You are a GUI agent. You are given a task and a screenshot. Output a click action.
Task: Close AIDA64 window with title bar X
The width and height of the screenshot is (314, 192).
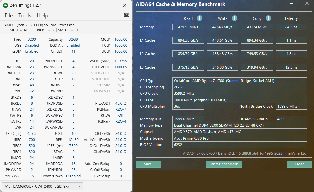307,3
